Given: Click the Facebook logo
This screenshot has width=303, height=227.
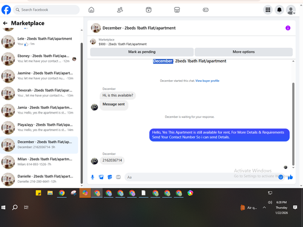Looking at the screenshot, I should pyautogui.click(x=6, y=10).
